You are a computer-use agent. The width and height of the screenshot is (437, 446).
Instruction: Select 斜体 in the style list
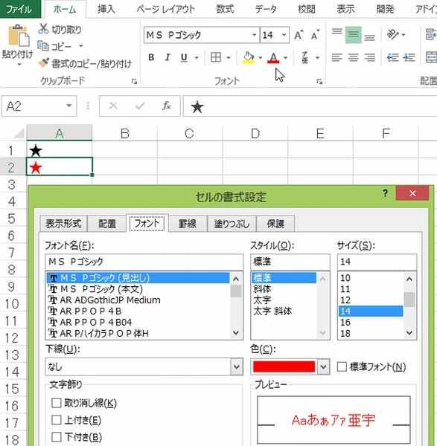pos(262,288)
